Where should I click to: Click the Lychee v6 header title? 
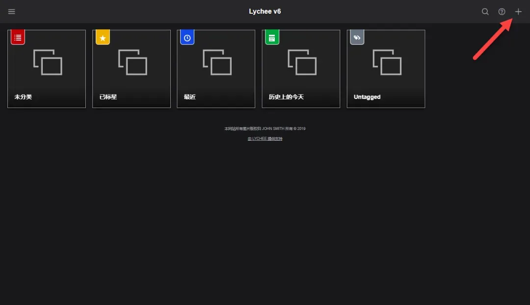(x=265, y=12)
